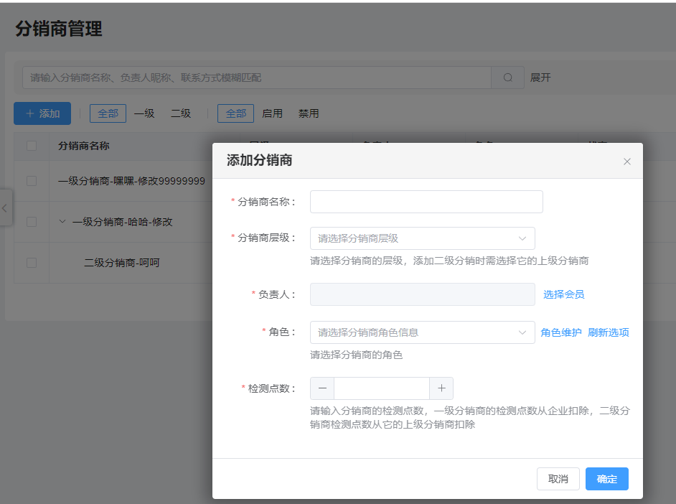
Task: Focus the 分销商名称 text input field
Action: point(426,202)
